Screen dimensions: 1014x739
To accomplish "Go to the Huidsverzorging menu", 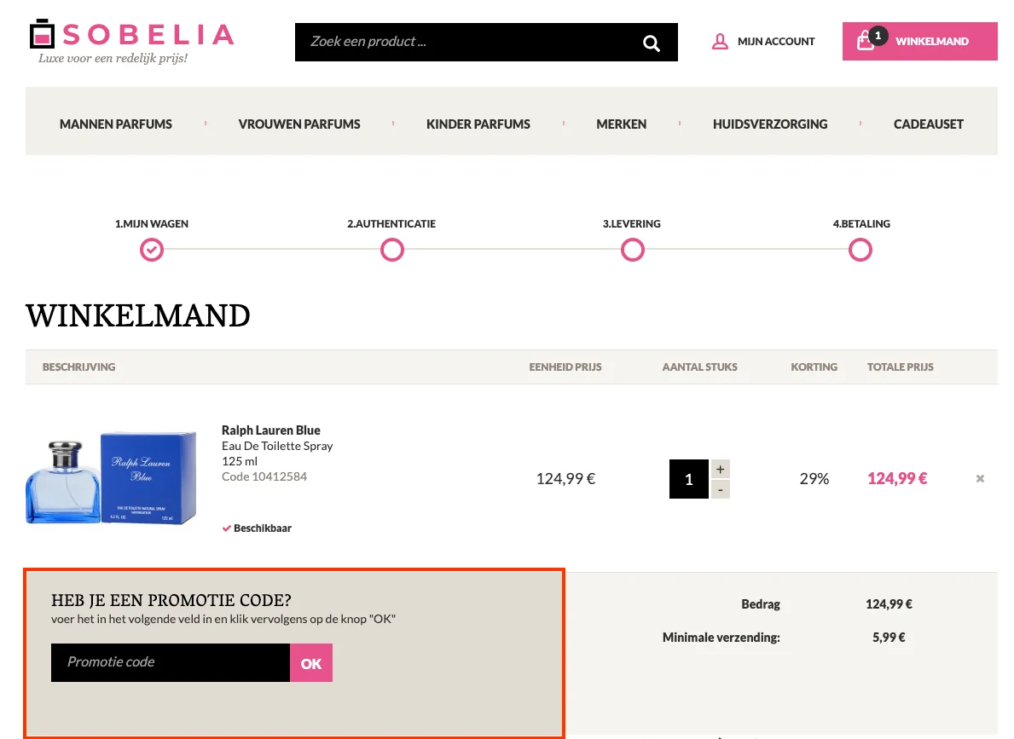I will [x=770, y=124].
